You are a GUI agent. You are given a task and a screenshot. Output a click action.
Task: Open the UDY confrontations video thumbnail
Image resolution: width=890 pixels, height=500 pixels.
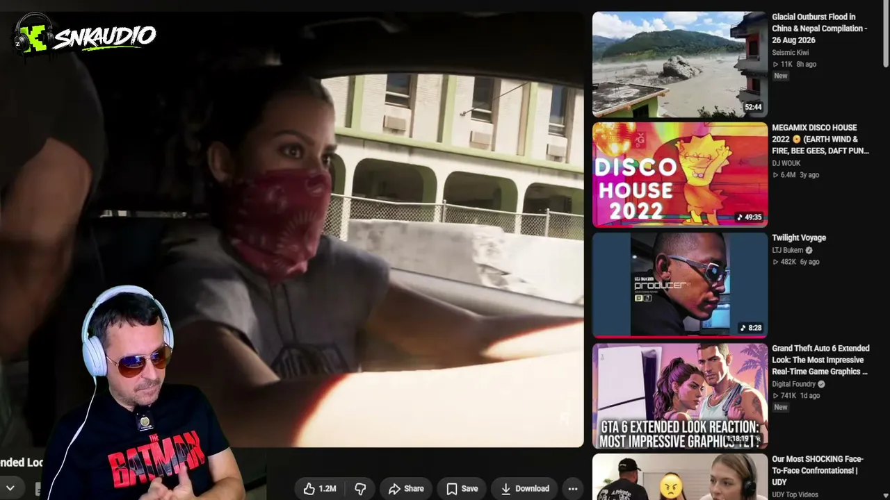coord(680,477)
